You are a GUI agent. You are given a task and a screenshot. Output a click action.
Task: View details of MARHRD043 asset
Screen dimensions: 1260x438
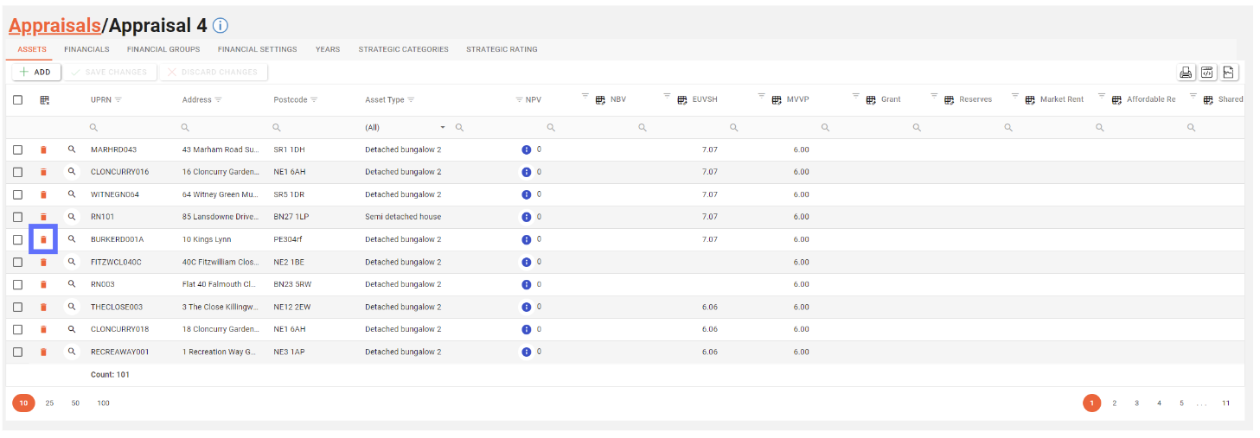point(72,149)
